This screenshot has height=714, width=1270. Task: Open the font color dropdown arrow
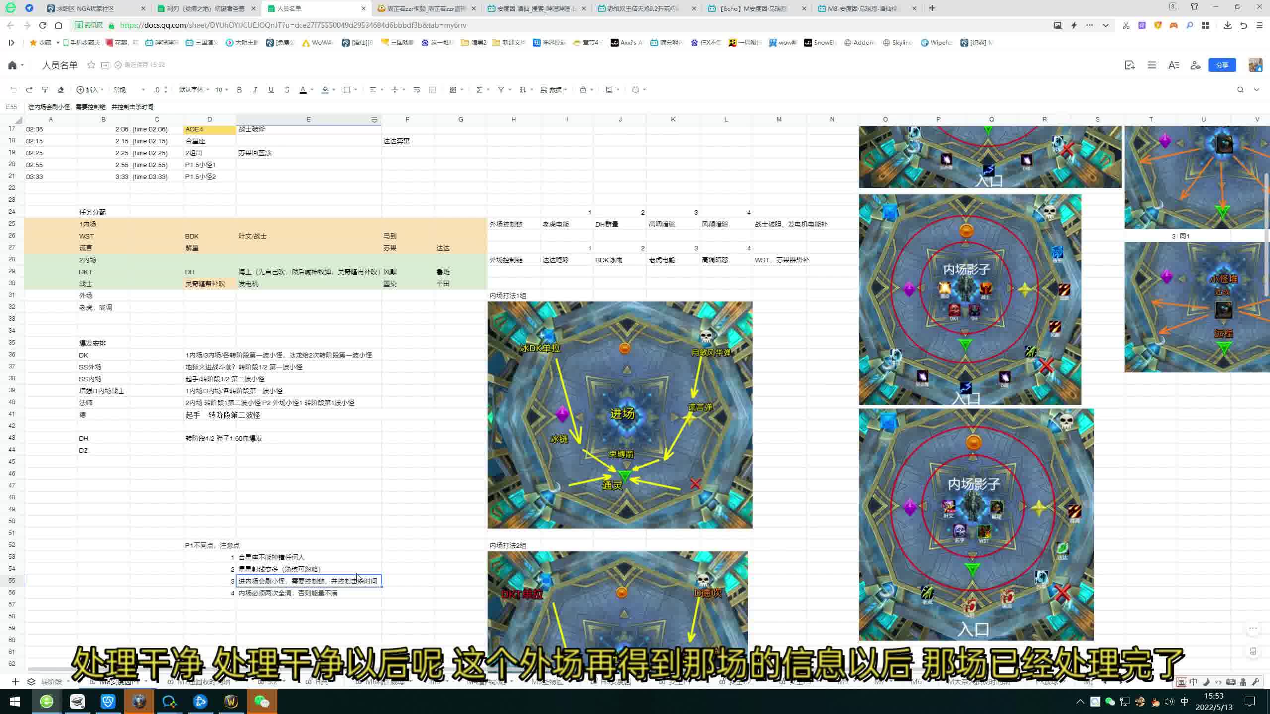coord(312,90)
